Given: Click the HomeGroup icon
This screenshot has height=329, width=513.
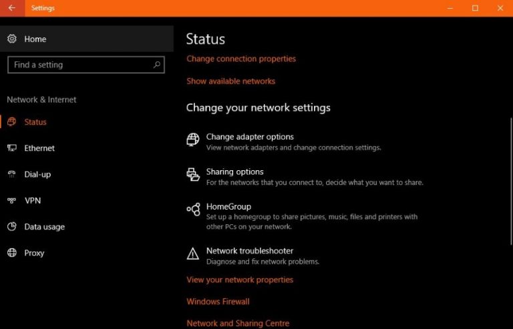Looking at the screenshot, I should pos(193,210).
